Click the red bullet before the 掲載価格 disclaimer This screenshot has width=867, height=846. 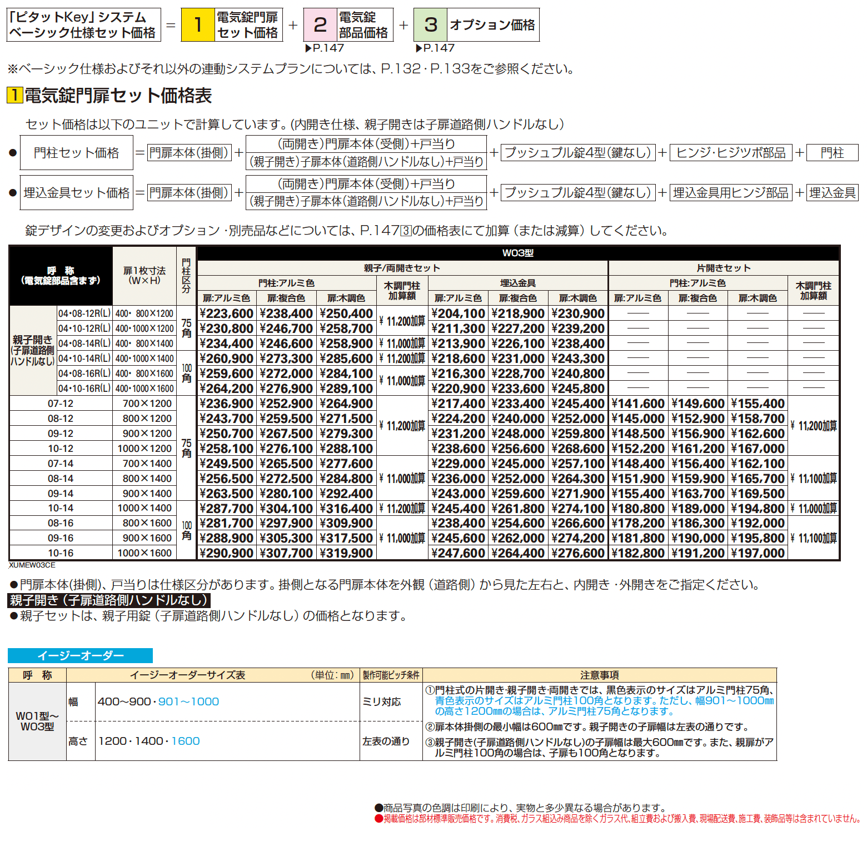pos(379,819)
